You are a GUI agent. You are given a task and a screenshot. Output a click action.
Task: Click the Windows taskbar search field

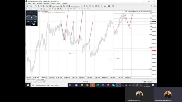(x=49, y=85)
